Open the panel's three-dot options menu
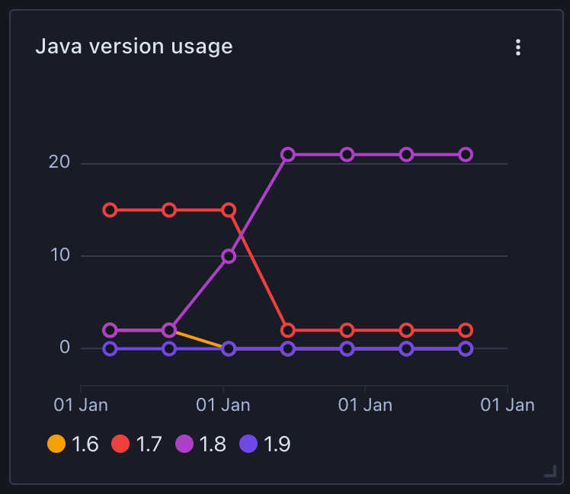 pyautogui.click(x=518, y=47)
